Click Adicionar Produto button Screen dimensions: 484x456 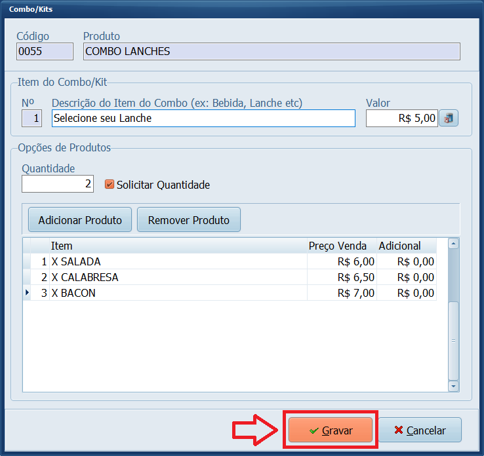pyautogui.click(x=80, y=220)
